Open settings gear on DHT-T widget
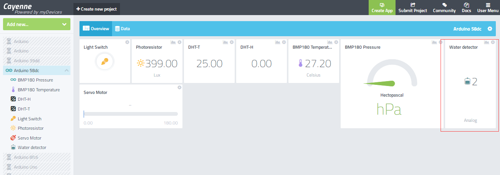 [x=232, y=42]
